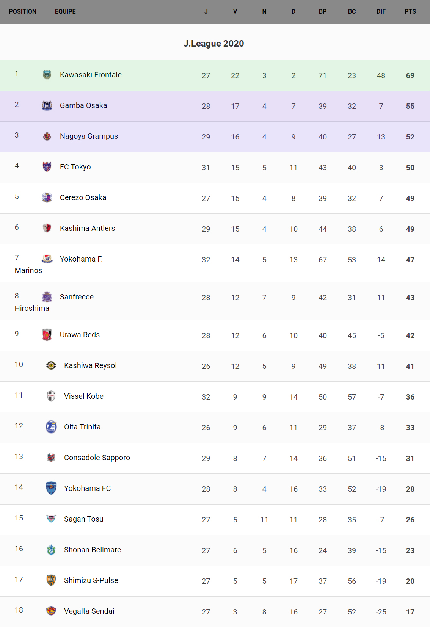Click the Nagoya Grampus crest icon
Image resolution: width=430 pixels, height=630 pixels.
coord(47,136)
